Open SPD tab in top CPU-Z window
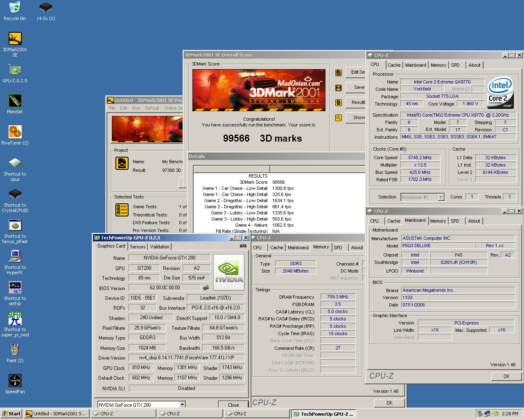This screenshot has height=419, width=524. pos(455,65)
